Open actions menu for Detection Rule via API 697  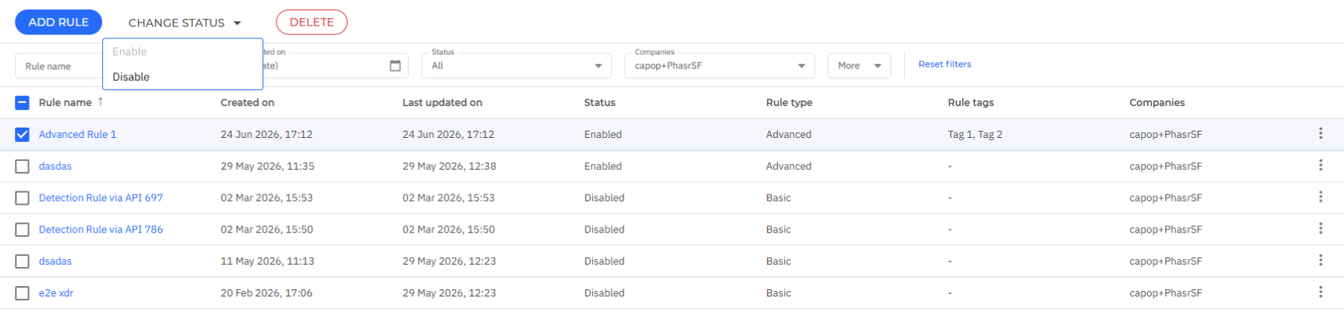click(1320, 197)
